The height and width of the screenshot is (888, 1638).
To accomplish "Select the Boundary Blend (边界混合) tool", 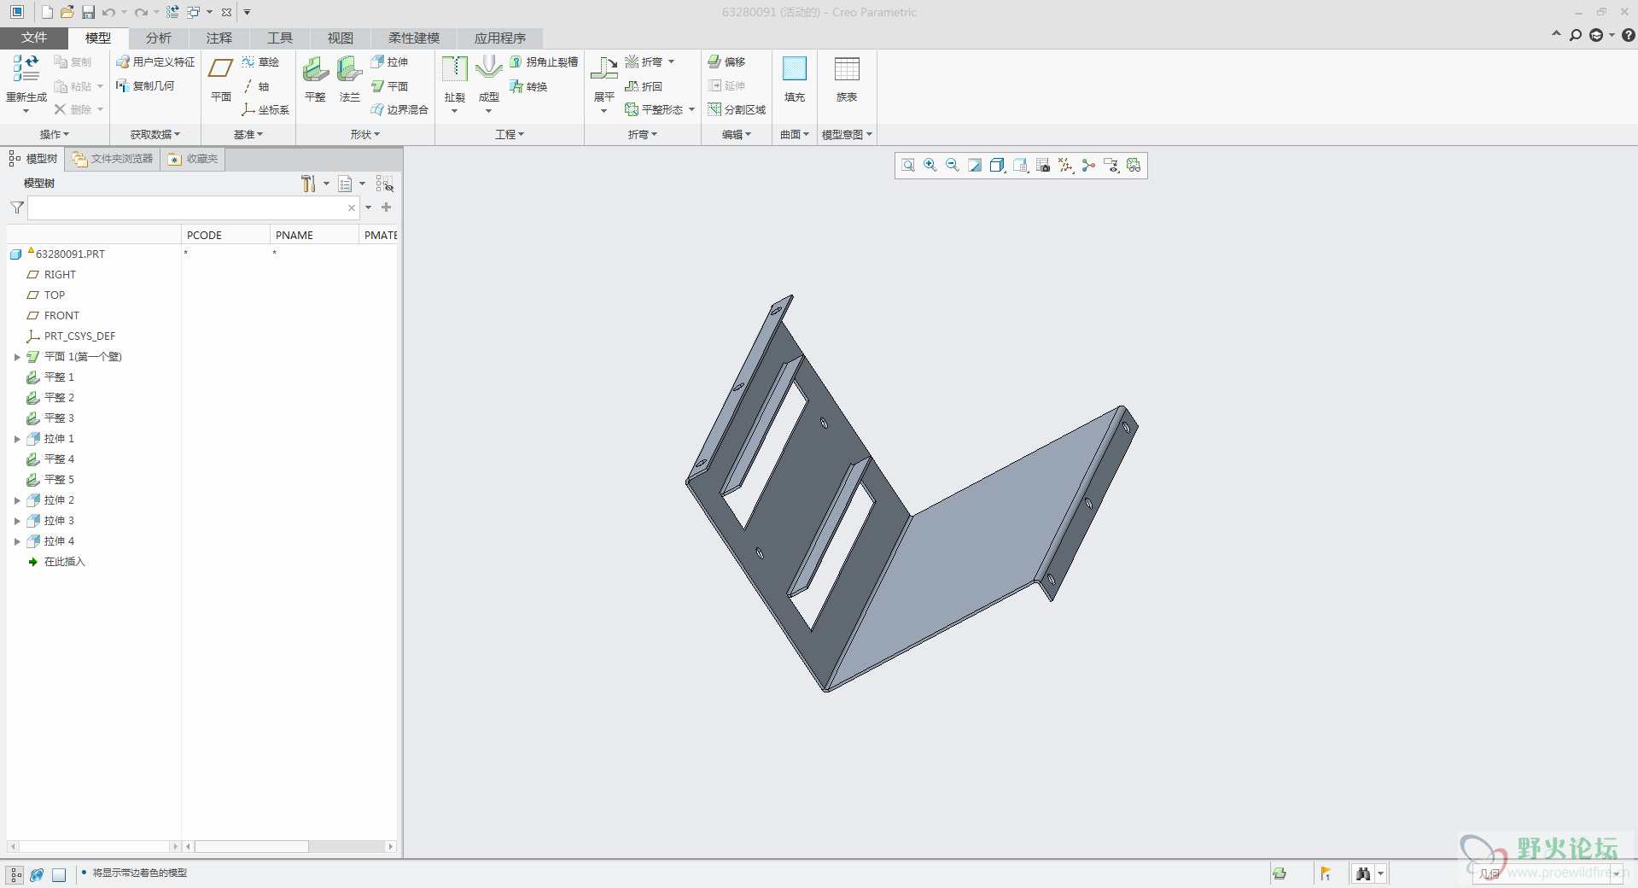I will point(399,109).
